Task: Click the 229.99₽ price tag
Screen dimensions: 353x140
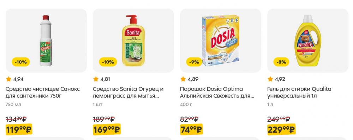Action: [x=281, y=129]
